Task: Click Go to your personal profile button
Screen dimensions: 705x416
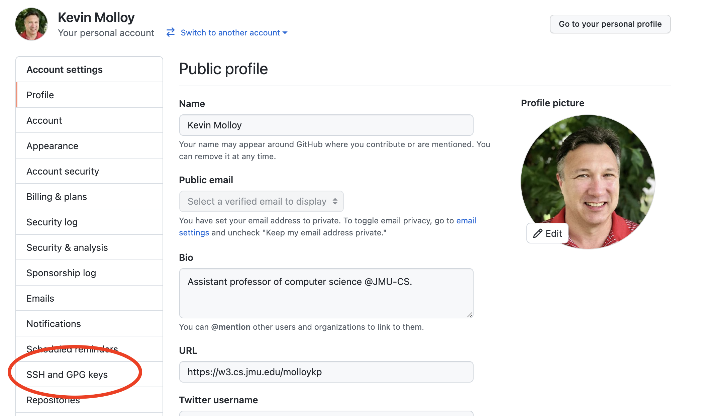Action: (610, 24)
